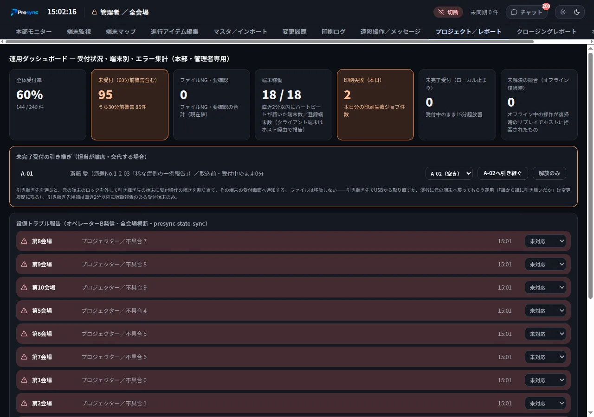Open the 遠隔操作／メッセージ tab
This screenshot has height=417, width=594.
[391, 32]
